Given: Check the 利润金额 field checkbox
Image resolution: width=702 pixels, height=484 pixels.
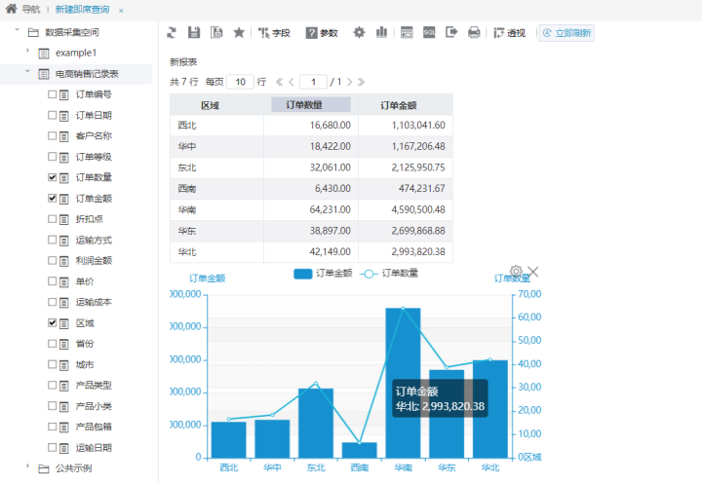Looking at the screenshot, I should pyautogui.click(x=53, y=260).
